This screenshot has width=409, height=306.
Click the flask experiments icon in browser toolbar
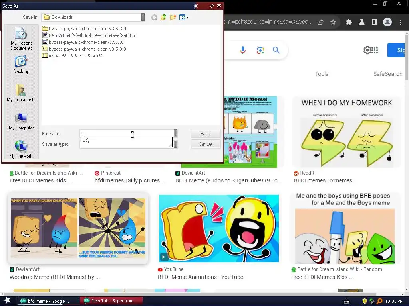(362, 22)
